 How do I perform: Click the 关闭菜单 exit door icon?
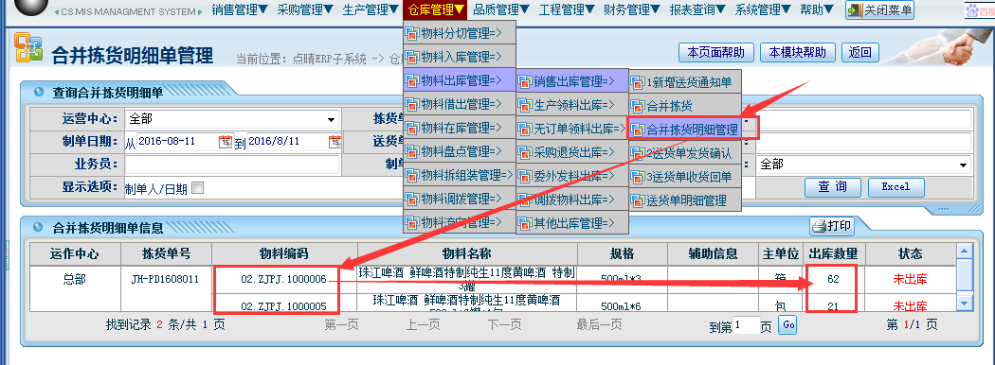(x=856, y=10)
